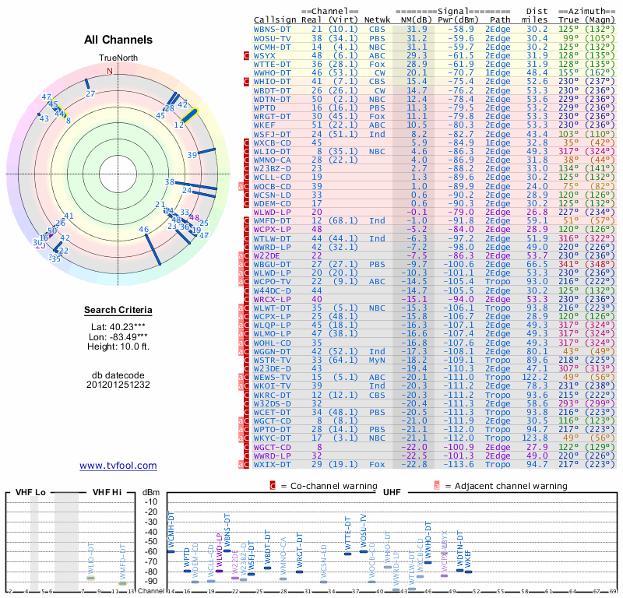
Task: Click warning icon beside WLWT-DT
Action: (x=244, y=308)
